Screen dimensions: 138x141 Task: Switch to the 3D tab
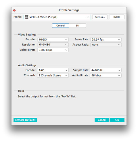(77, 26)
